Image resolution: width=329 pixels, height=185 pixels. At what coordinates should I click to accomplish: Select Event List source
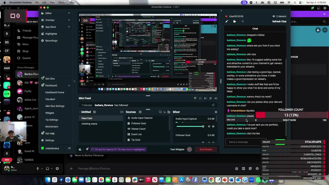[136, 134]
